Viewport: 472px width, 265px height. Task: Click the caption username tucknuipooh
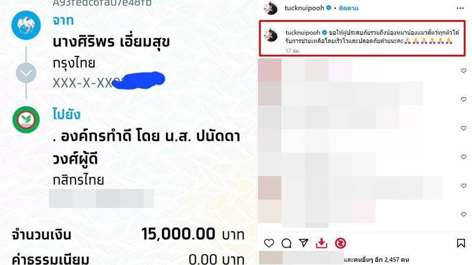click(x=303, y=32)
